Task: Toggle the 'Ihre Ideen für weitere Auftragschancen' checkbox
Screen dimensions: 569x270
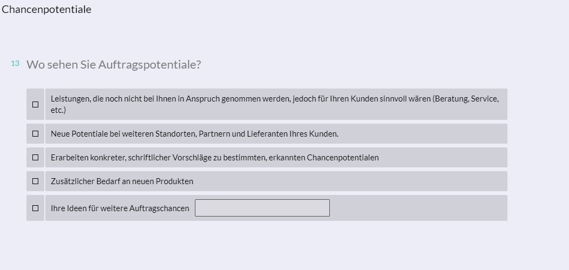Action: [x=36, y=208]
